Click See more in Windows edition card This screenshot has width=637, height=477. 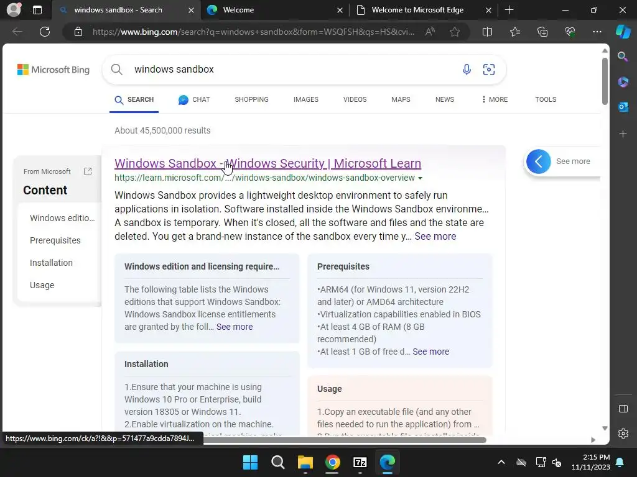(235, 327)
